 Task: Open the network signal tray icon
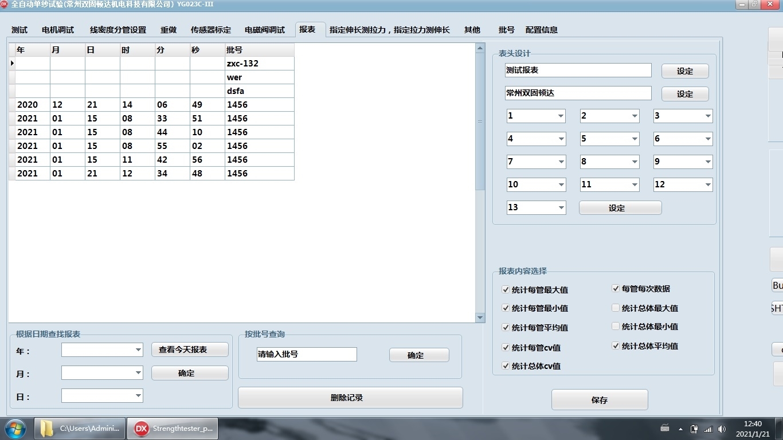708,429
